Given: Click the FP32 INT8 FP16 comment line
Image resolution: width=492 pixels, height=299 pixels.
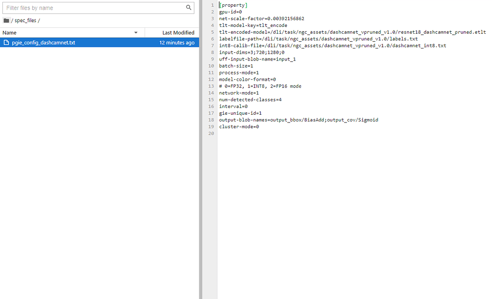Looking at the screenshot, I should tap(262, 86).
